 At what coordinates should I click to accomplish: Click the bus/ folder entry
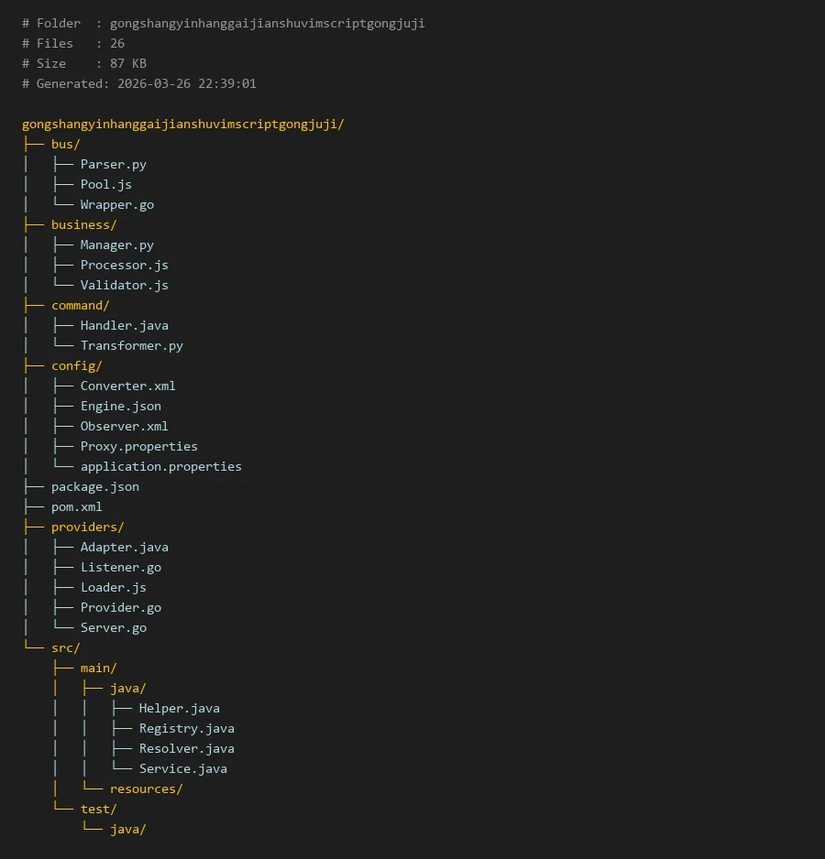66,144
